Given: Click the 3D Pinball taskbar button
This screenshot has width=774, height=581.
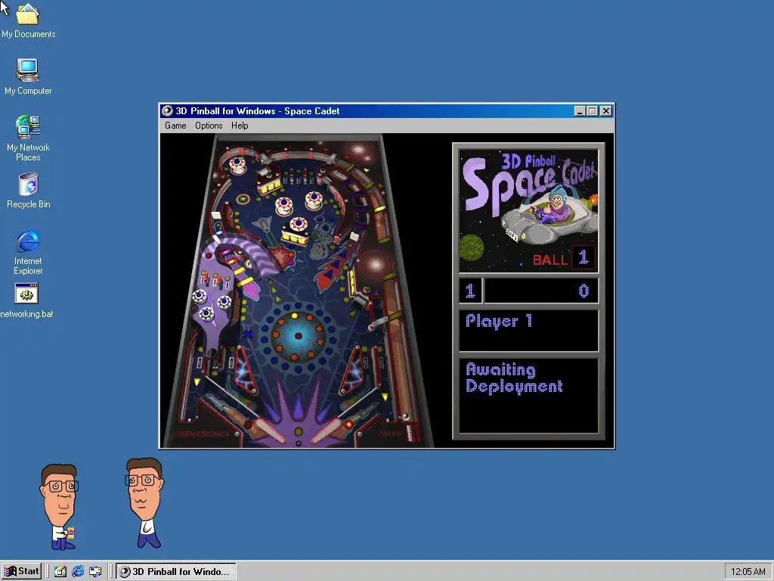Looking at the screenshot, I should coord(175,572).
